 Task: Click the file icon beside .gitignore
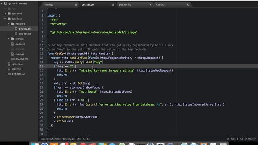(9, 64)
